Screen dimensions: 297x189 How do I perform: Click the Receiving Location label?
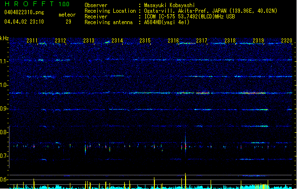(x=110, y=11)
